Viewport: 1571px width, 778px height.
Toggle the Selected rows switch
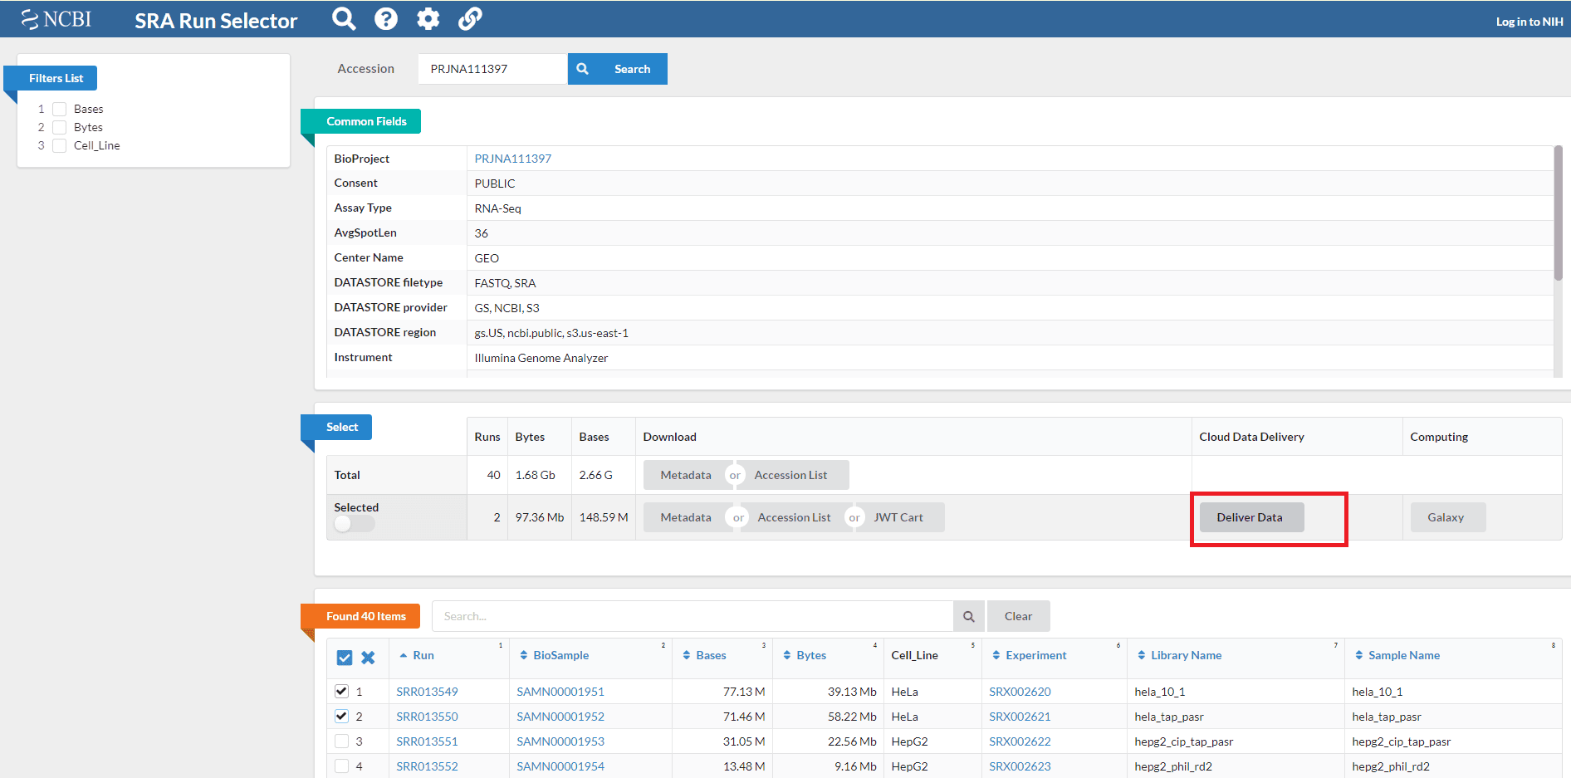[x=355, y=524]
